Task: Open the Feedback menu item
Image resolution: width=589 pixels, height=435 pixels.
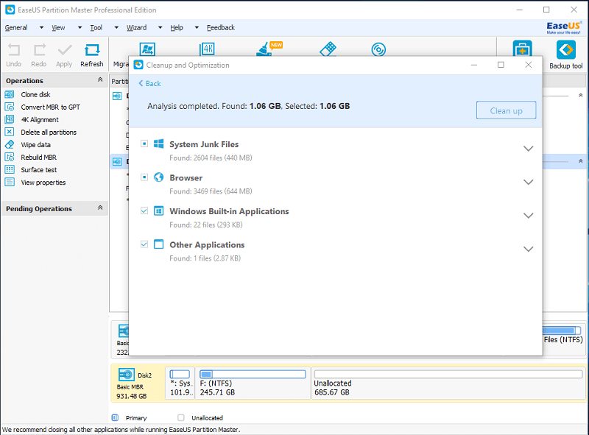Action: tap(220, 27)
